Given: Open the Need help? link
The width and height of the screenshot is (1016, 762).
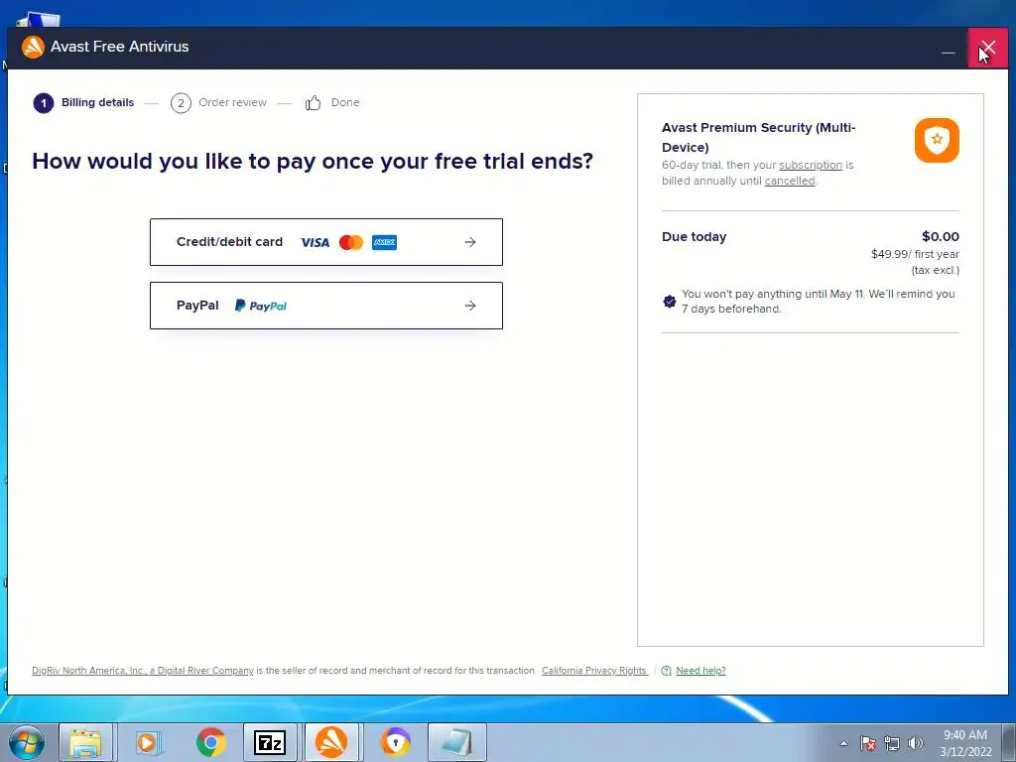Looking at the screenshot, I should (x=700, y=671).
